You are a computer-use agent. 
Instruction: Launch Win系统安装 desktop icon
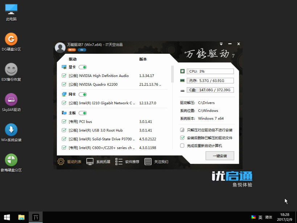[11, 133]
